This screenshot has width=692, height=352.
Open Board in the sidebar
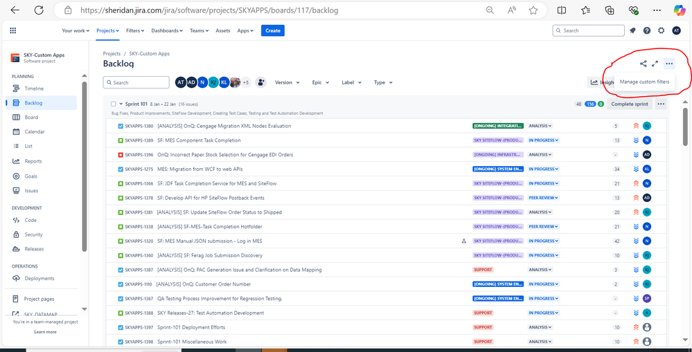tap(31, 117)
